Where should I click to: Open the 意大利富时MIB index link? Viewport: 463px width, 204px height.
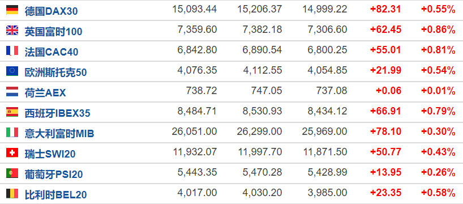(x=59, y=134)
